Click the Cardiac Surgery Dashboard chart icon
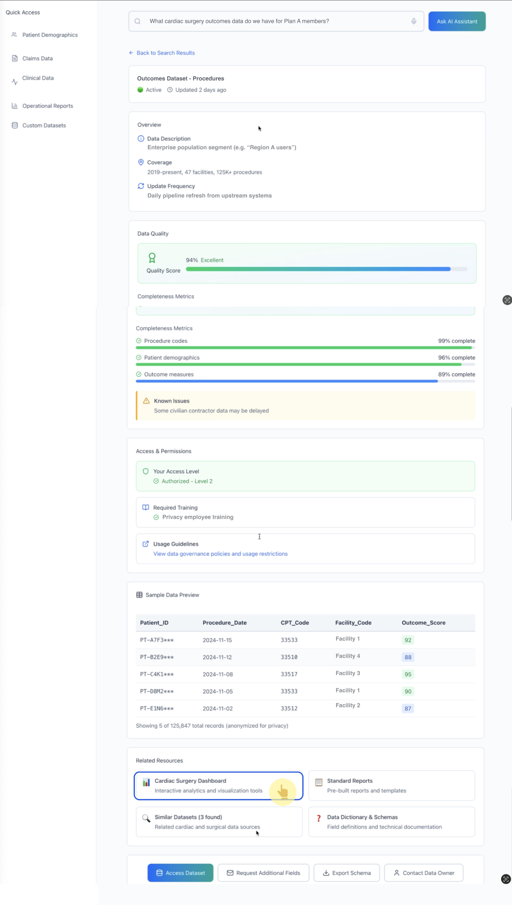 tap(146, 782)
